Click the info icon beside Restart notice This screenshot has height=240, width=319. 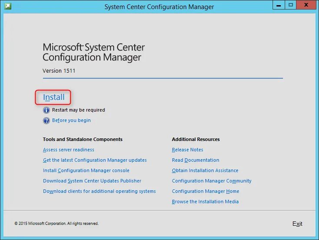click(x=46, y=110)
